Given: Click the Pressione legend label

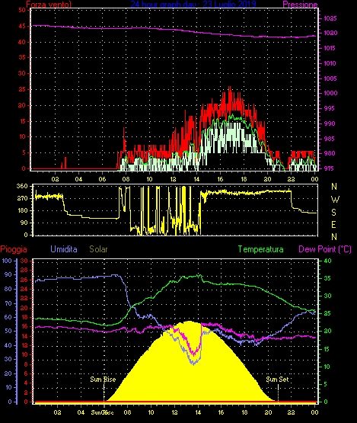Looking at the screenshot, I should (x=300, y=5).
